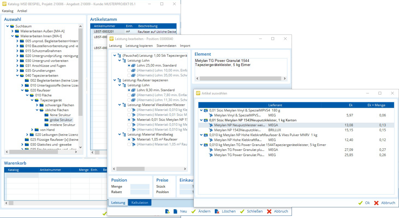Click the Lohn 25,00 min. Standard icon
The height and width of the screenshot is (218, 399).
(133, 66)
